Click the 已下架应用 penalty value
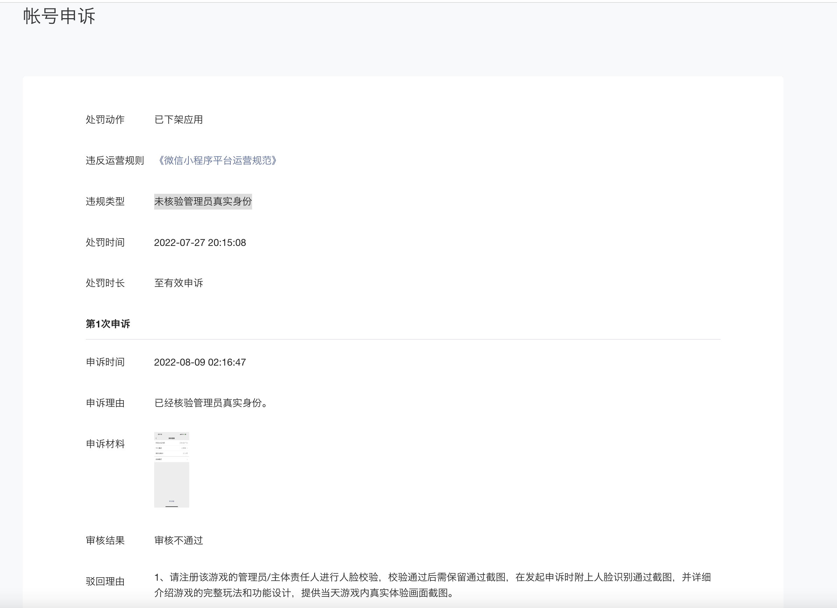837x608 pixels. [179, 120]
